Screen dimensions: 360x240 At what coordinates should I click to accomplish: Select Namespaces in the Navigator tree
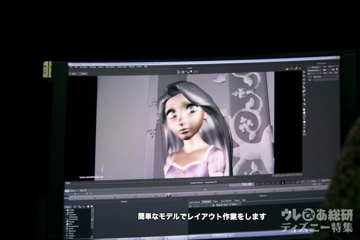pyautogui.click(x=74, y=226)
